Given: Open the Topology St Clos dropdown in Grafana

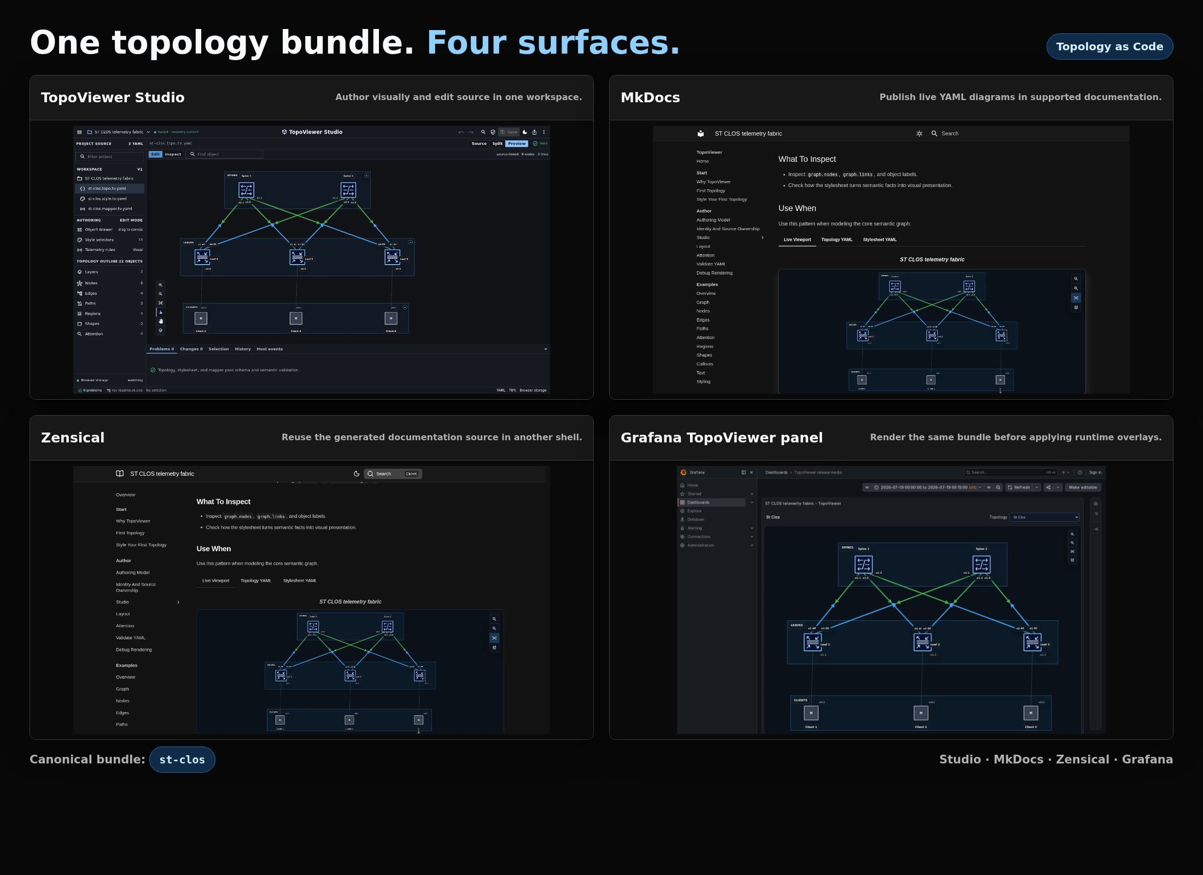Looking at the screenshot, I should [x=1044, y=517].
